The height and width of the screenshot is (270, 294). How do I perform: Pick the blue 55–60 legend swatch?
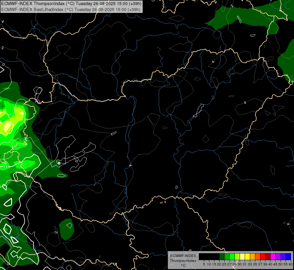click(288, 256)
